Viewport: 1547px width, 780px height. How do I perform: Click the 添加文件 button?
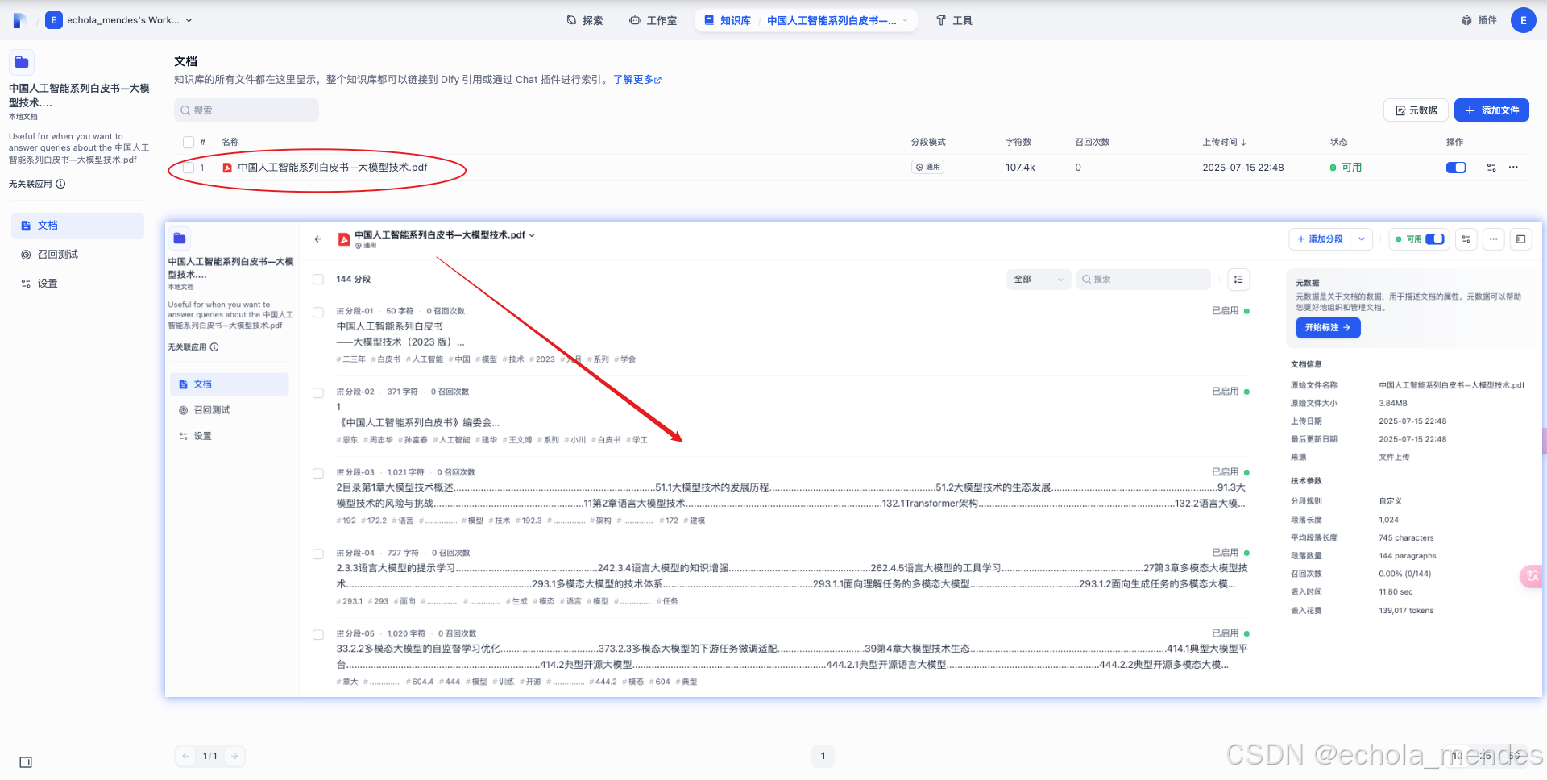click(1491, 110)
